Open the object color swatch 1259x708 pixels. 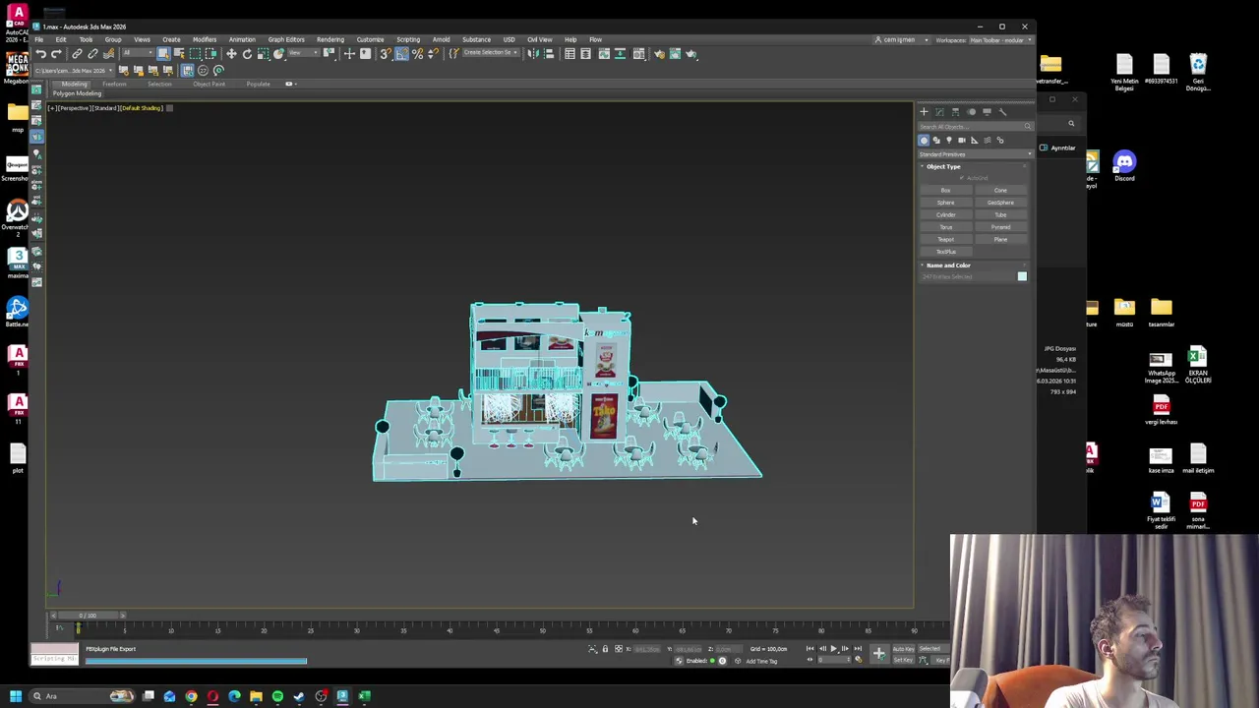(1022, 276)
